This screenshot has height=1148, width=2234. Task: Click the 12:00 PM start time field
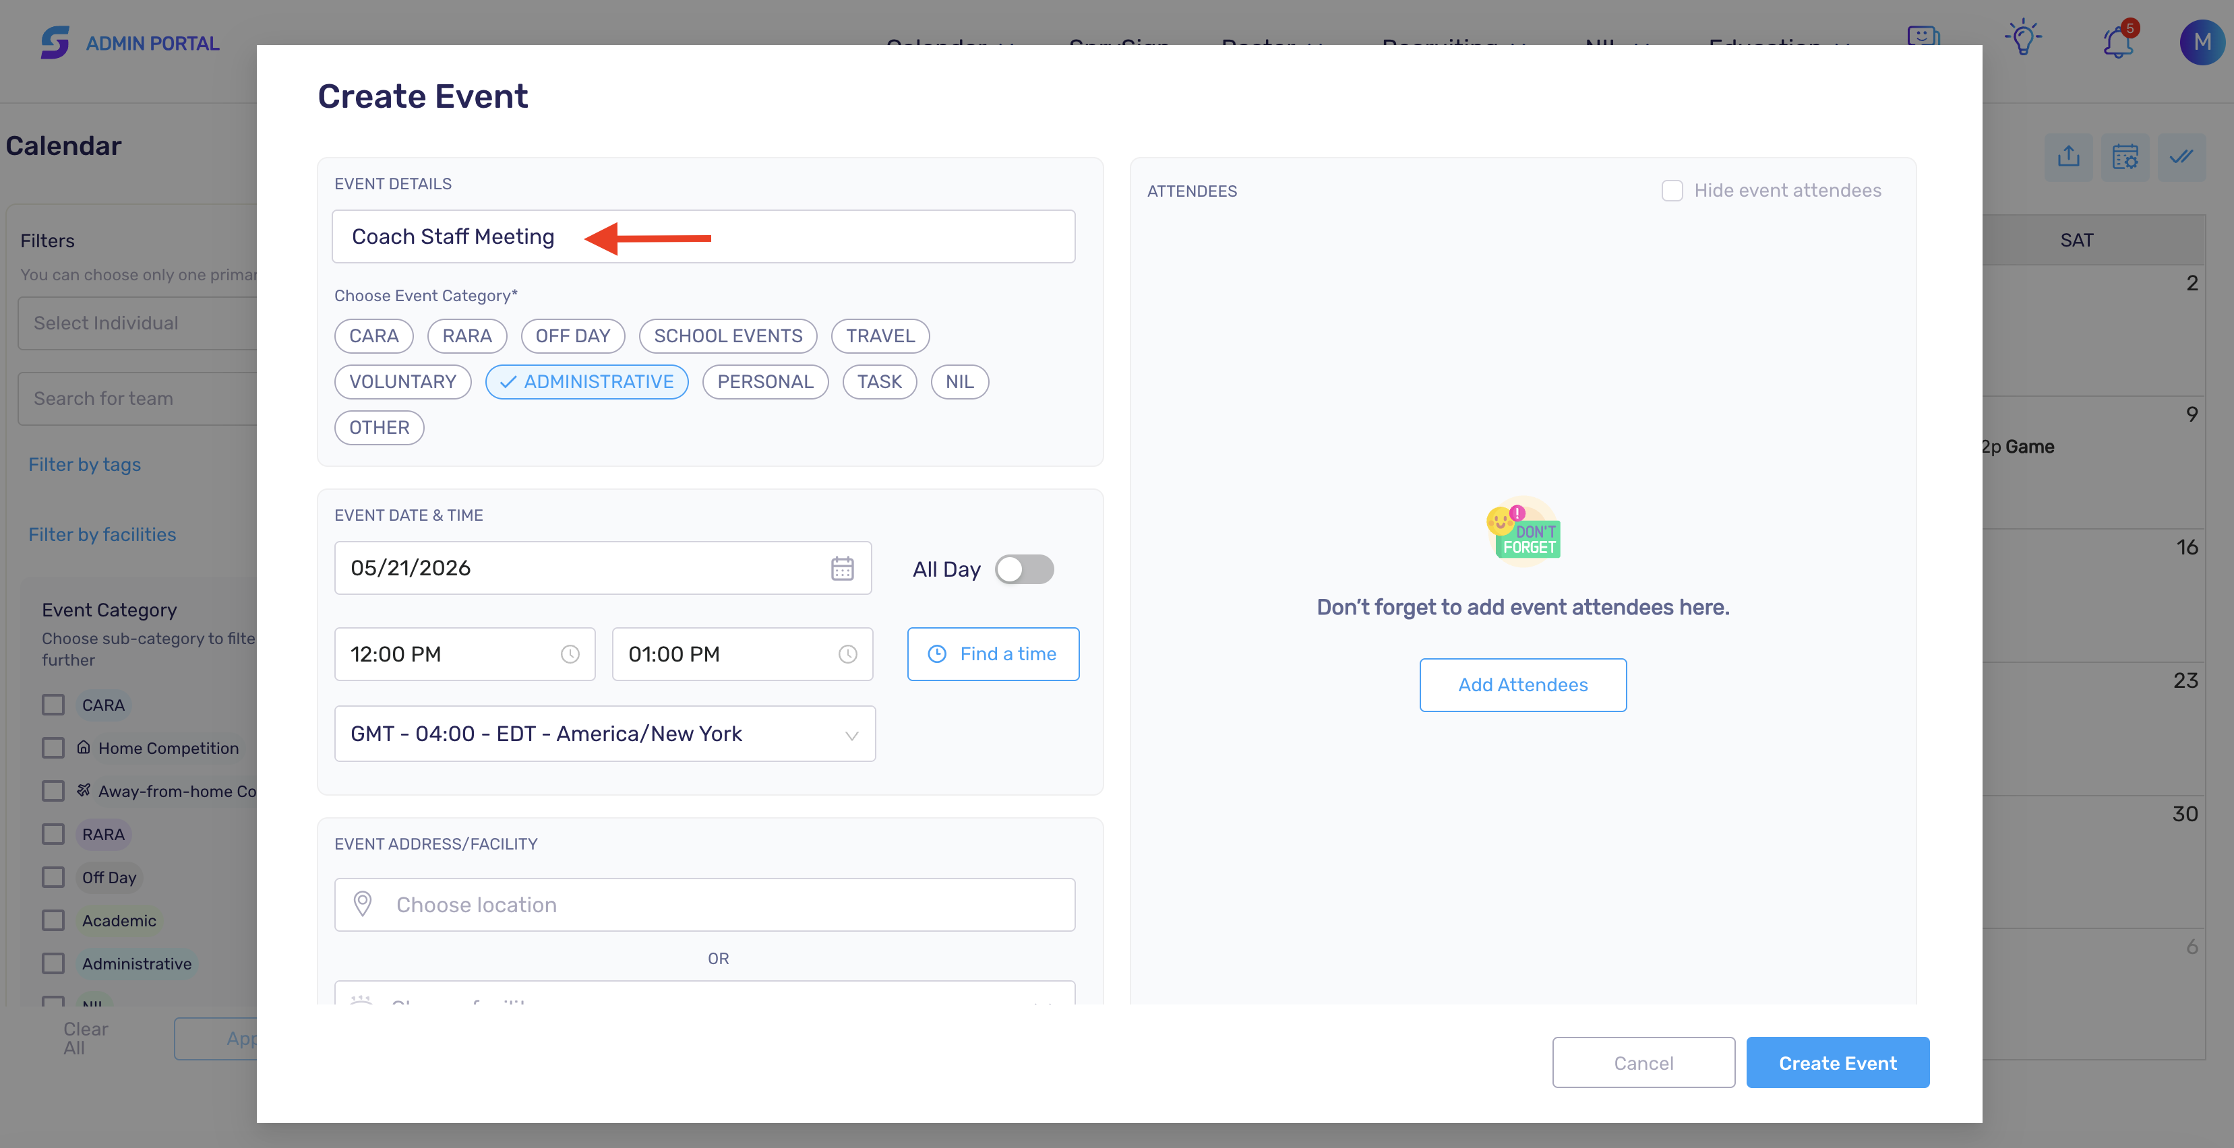(x=465, y=654)
